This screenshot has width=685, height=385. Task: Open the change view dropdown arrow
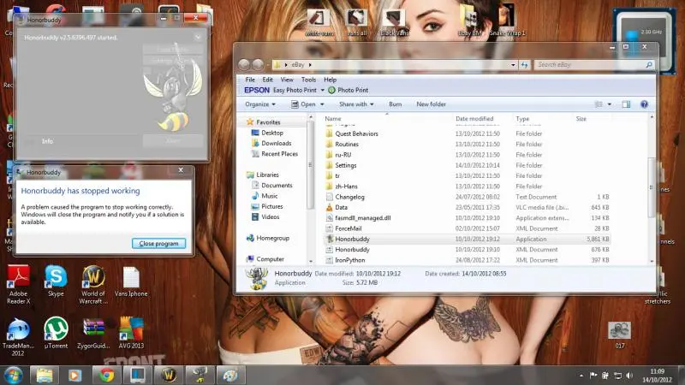click(x=610, y=104)
